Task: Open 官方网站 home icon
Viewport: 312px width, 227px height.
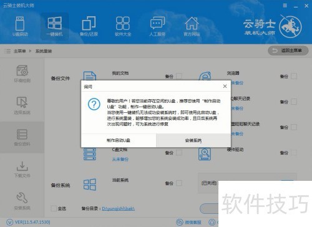Action: pos(192,26)
